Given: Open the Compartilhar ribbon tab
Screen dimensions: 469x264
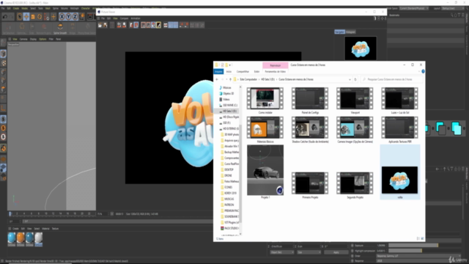Looking at the screenshot, I should pos(243,72).
